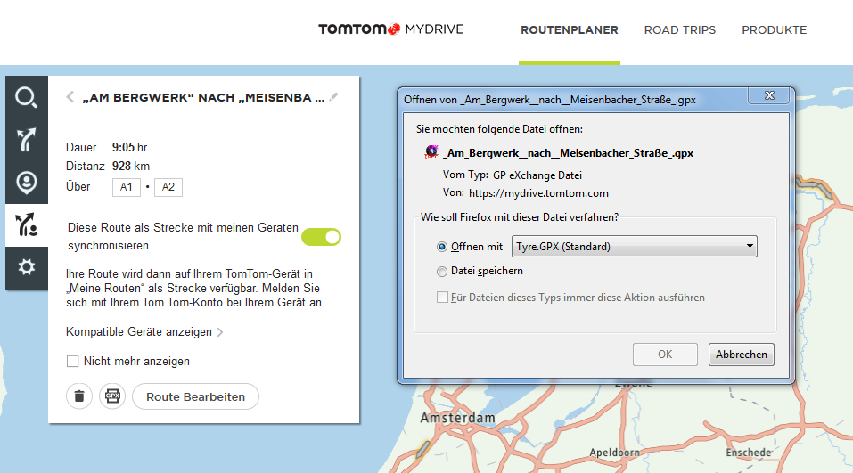Open the Tyre.GPX application dropdown

(x=634, y=247)
